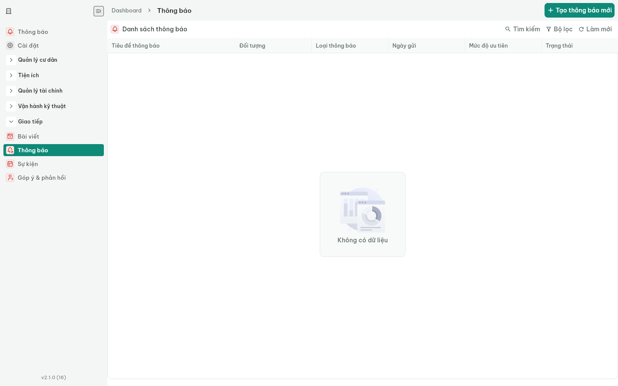Image resolution: width=618 pixels, height=386 pixels.
Task: Click the bell icon beside Danh sách thông báo
Action: point(115,29)
